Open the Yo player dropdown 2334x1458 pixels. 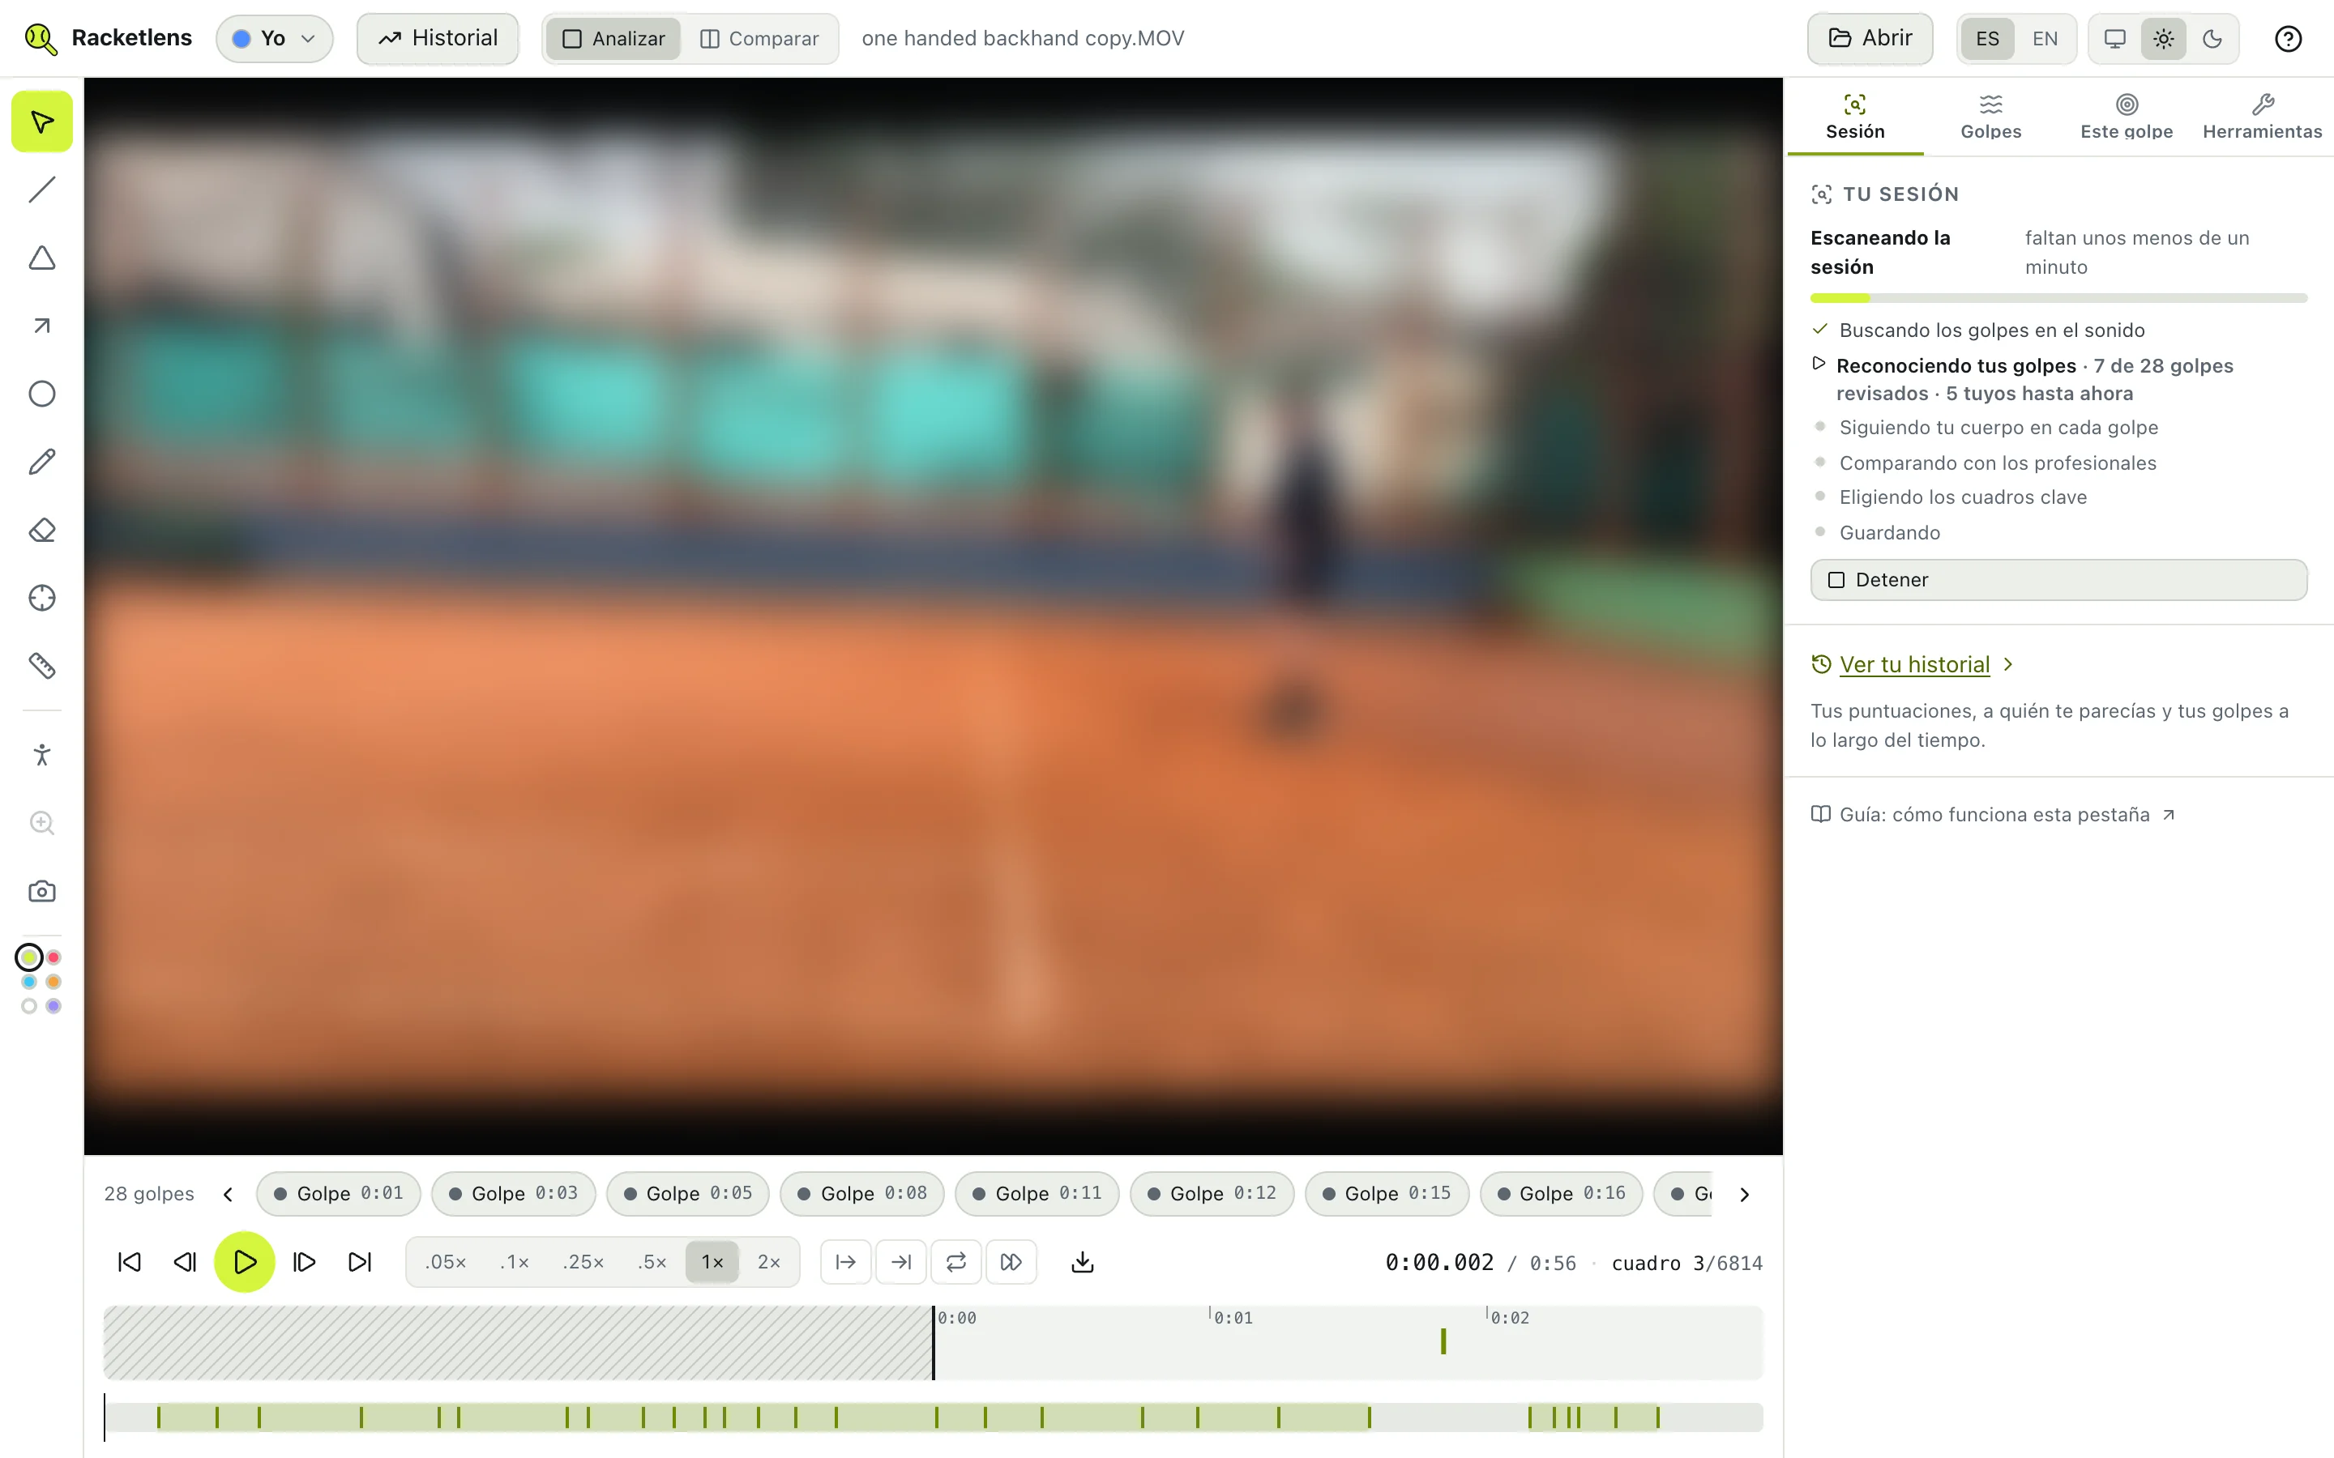click(275, 39)
